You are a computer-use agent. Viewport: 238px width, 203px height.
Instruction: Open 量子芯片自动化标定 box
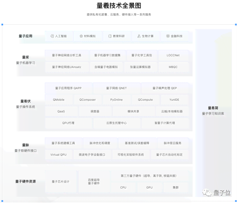click(x=169, y=155)
